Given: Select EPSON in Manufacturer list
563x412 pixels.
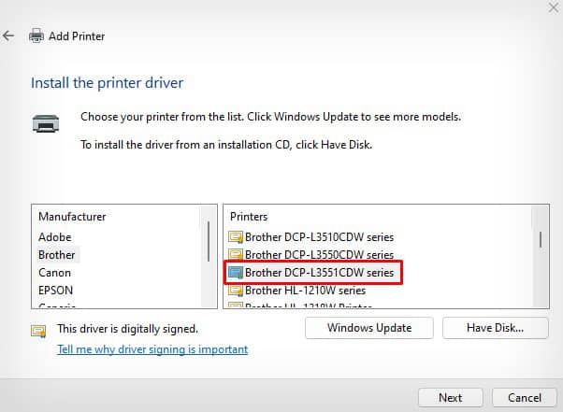Looking at the screenshot, I should point(56,291).
